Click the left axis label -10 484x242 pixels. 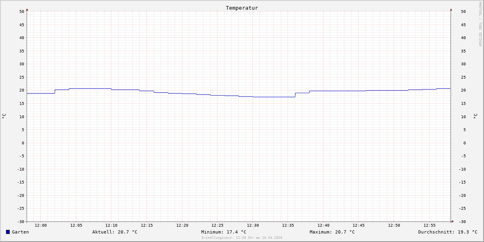[21, 169]
